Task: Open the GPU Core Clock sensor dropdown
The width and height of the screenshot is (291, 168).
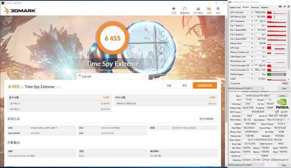Action: 252,12
